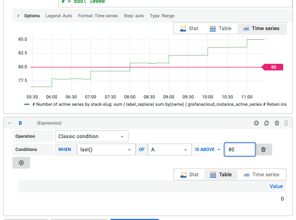
Task: Click inside the threshold value input showing 80
Action: pyautogui.click(x=240, y=149)
